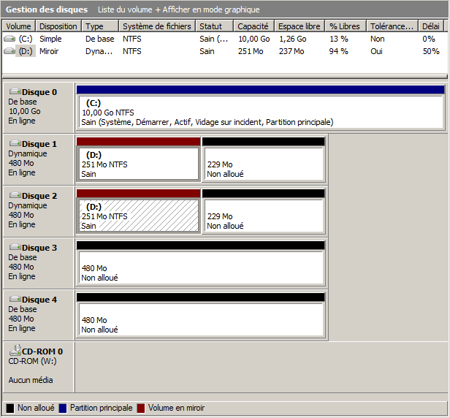Image resolution: width=450 pixels, height=418 pixels.
Task: Click the Disque 0 disk icon
Action: coord(15,92)
